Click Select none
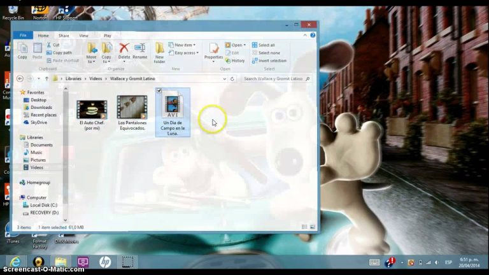The height and width of the screenshot is (275, 489). pyautogui.click(x=266, y=53)
